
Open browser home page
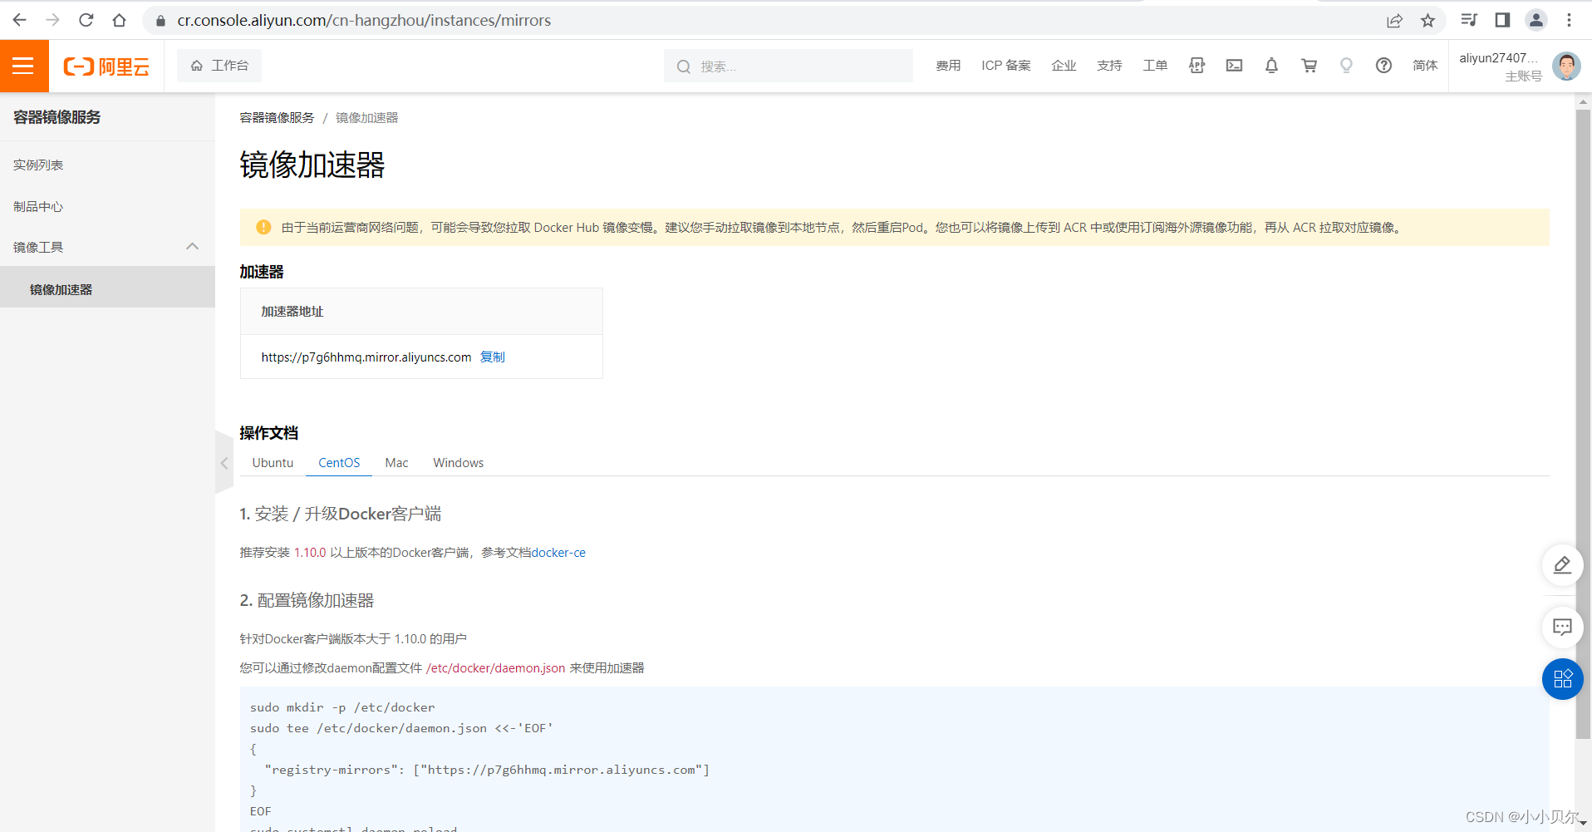[119, 20]
